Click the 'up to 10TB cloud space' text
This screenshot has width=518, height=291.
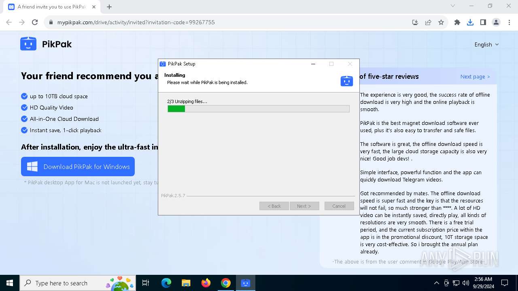point(59,96)
